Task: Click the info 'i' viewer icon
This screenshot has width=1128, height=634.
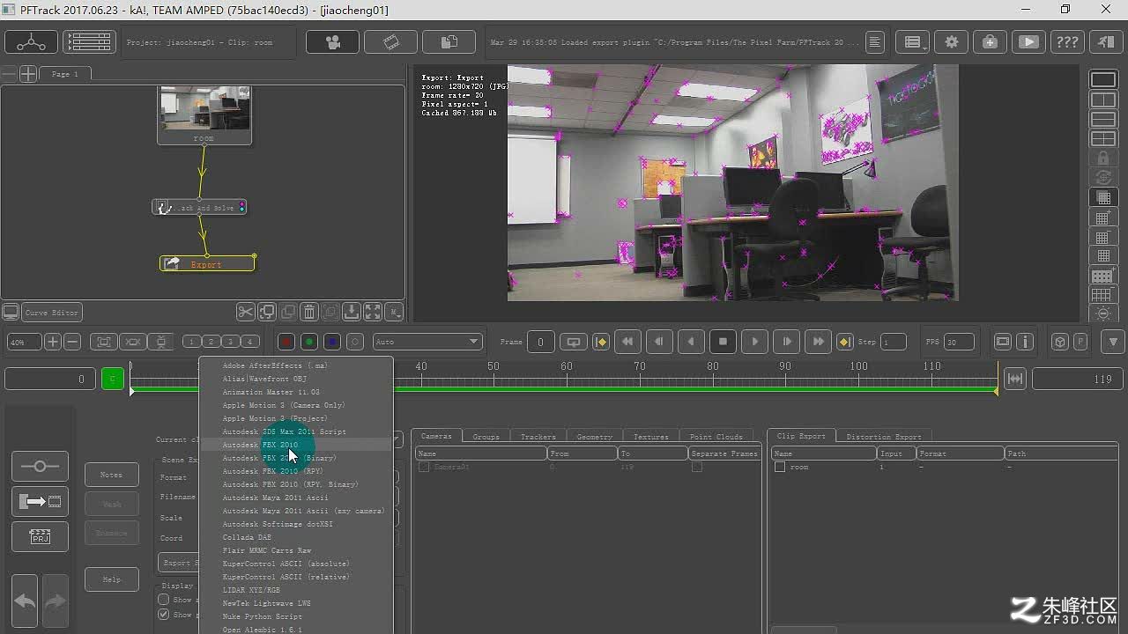Action: (x=1025, y=342)
